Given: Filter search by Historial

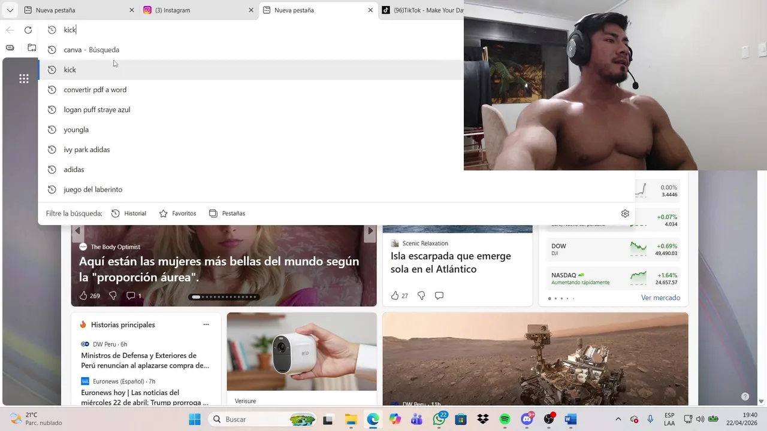Looking at the screenshot, I should [129, 214].
